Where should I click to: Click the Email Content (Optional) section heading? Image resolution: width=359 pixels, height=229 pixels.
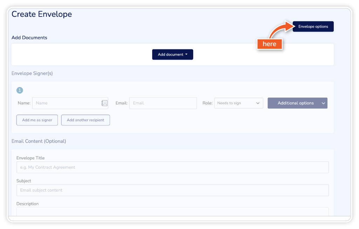coord(39,141)
